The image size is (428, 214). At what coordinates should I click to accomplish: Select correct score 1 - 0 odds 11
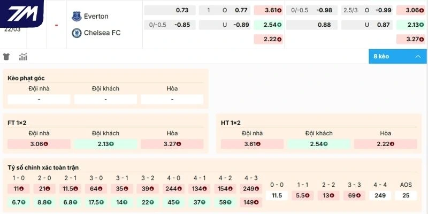pyautogui.click(x=19, y=188)
